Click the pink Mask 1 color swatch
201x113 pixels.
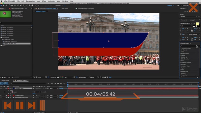pos(12,92)
